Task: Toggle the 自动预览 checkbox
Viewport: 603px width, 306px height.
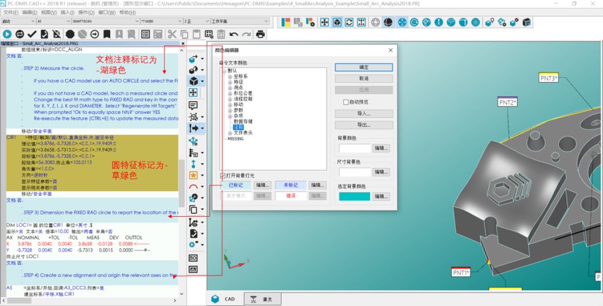Action: tap(346, 102)
